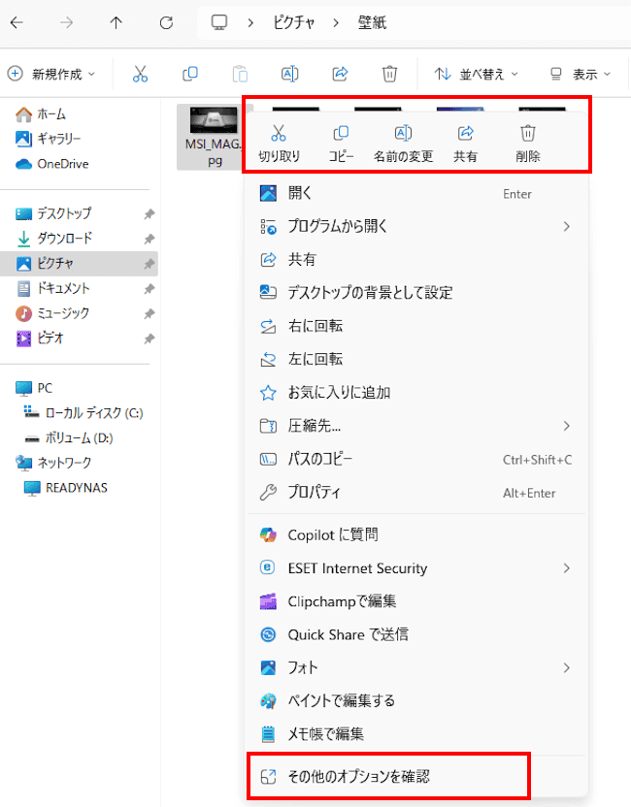631x807 pixels.
Task: Click ピクチャ in the address bar breadcrumb
Action: click(293, 22)
